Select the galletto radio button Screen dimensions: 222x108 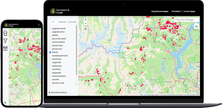pyautogui.click(x=50, y=35)
